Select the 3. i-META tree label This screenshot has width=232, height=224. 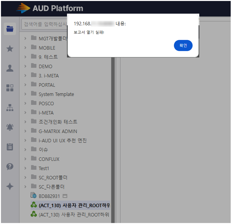[x=49, y=76]
